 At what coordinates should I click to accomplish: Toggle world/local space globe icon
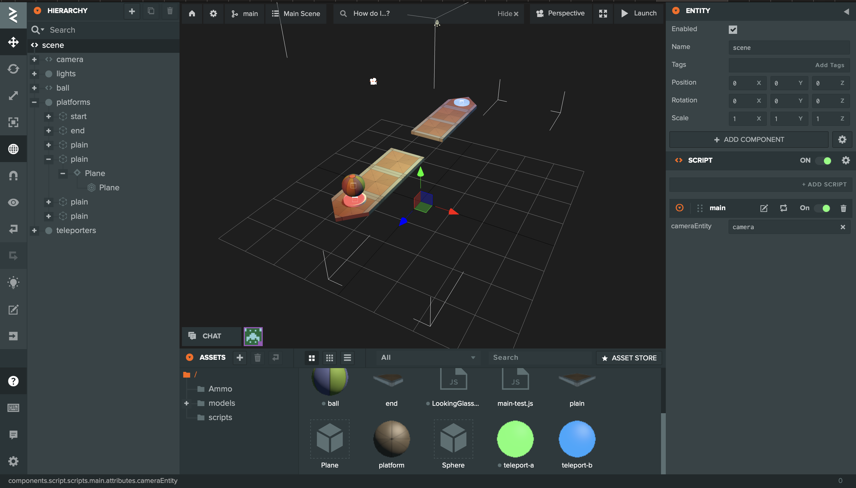coord(13,149)
